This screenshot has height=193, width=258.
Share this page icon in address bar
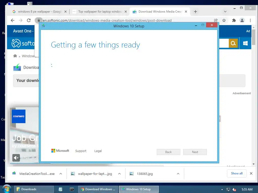tap(216, 20)
